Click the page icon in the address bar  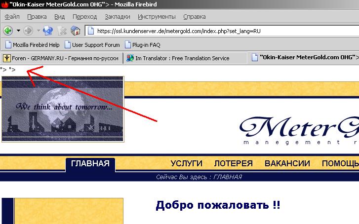tap(91, 31)
